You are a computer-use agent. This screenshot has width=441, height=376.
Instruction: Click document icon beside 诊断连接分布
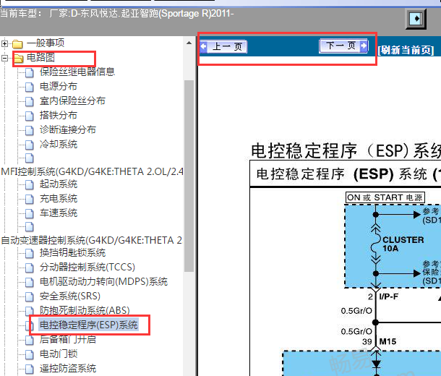click(29, 130)
